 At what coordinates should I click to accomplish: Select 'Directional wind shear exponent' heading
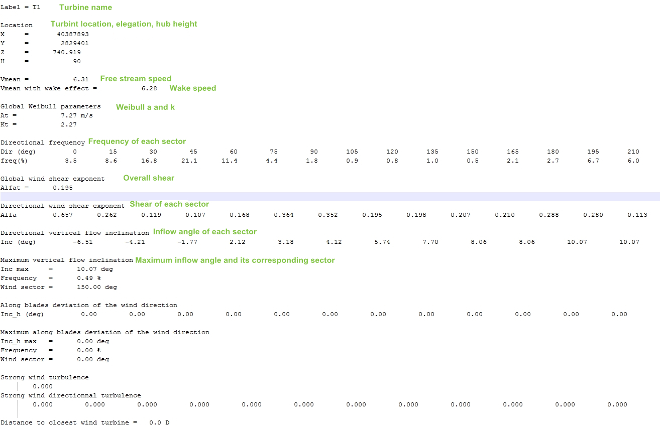click(63, 206)
